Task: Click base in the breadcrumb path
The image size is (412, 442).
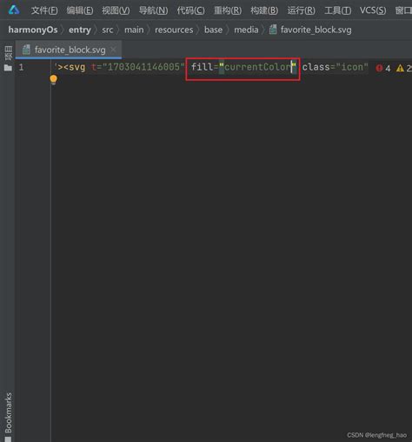Action: coord(213,30)
